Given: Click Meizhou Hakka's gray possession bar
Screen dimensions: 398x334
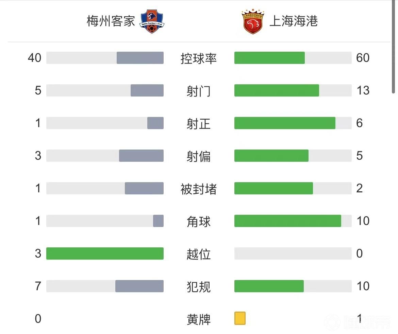Looking at the screenshot, I should coord(140,58).
